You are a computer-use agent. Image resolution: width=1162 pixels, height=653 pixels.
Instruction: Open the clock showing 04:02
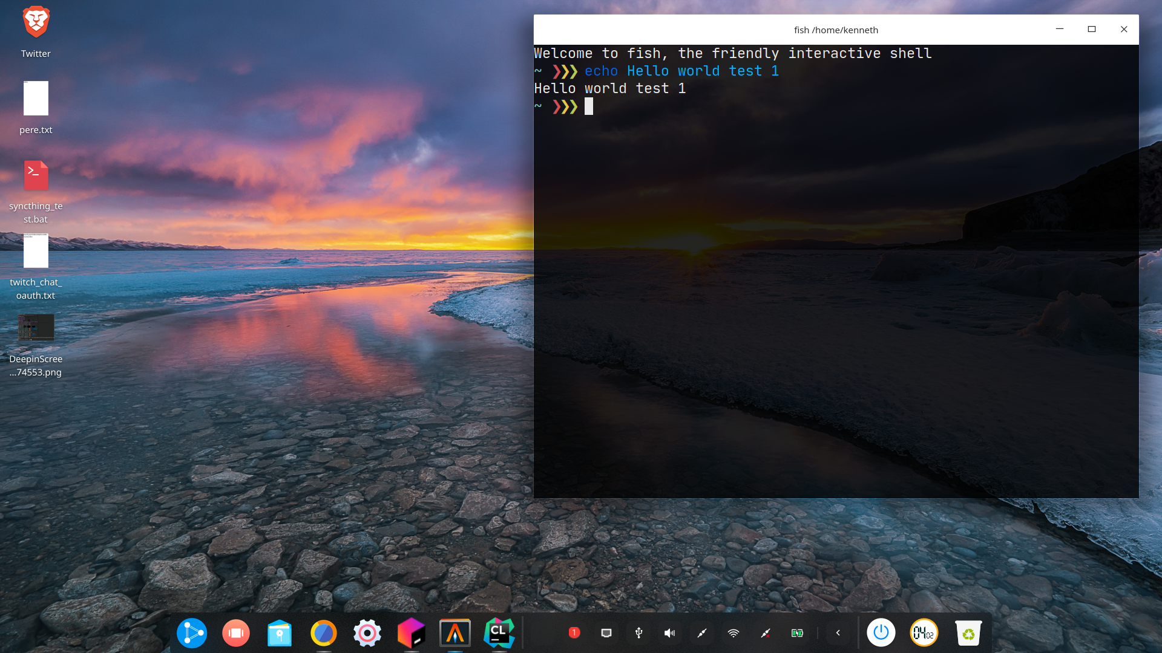(x=923, y=633)
